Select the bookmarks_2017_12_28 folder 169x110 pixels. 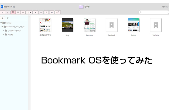click(14, 27)
